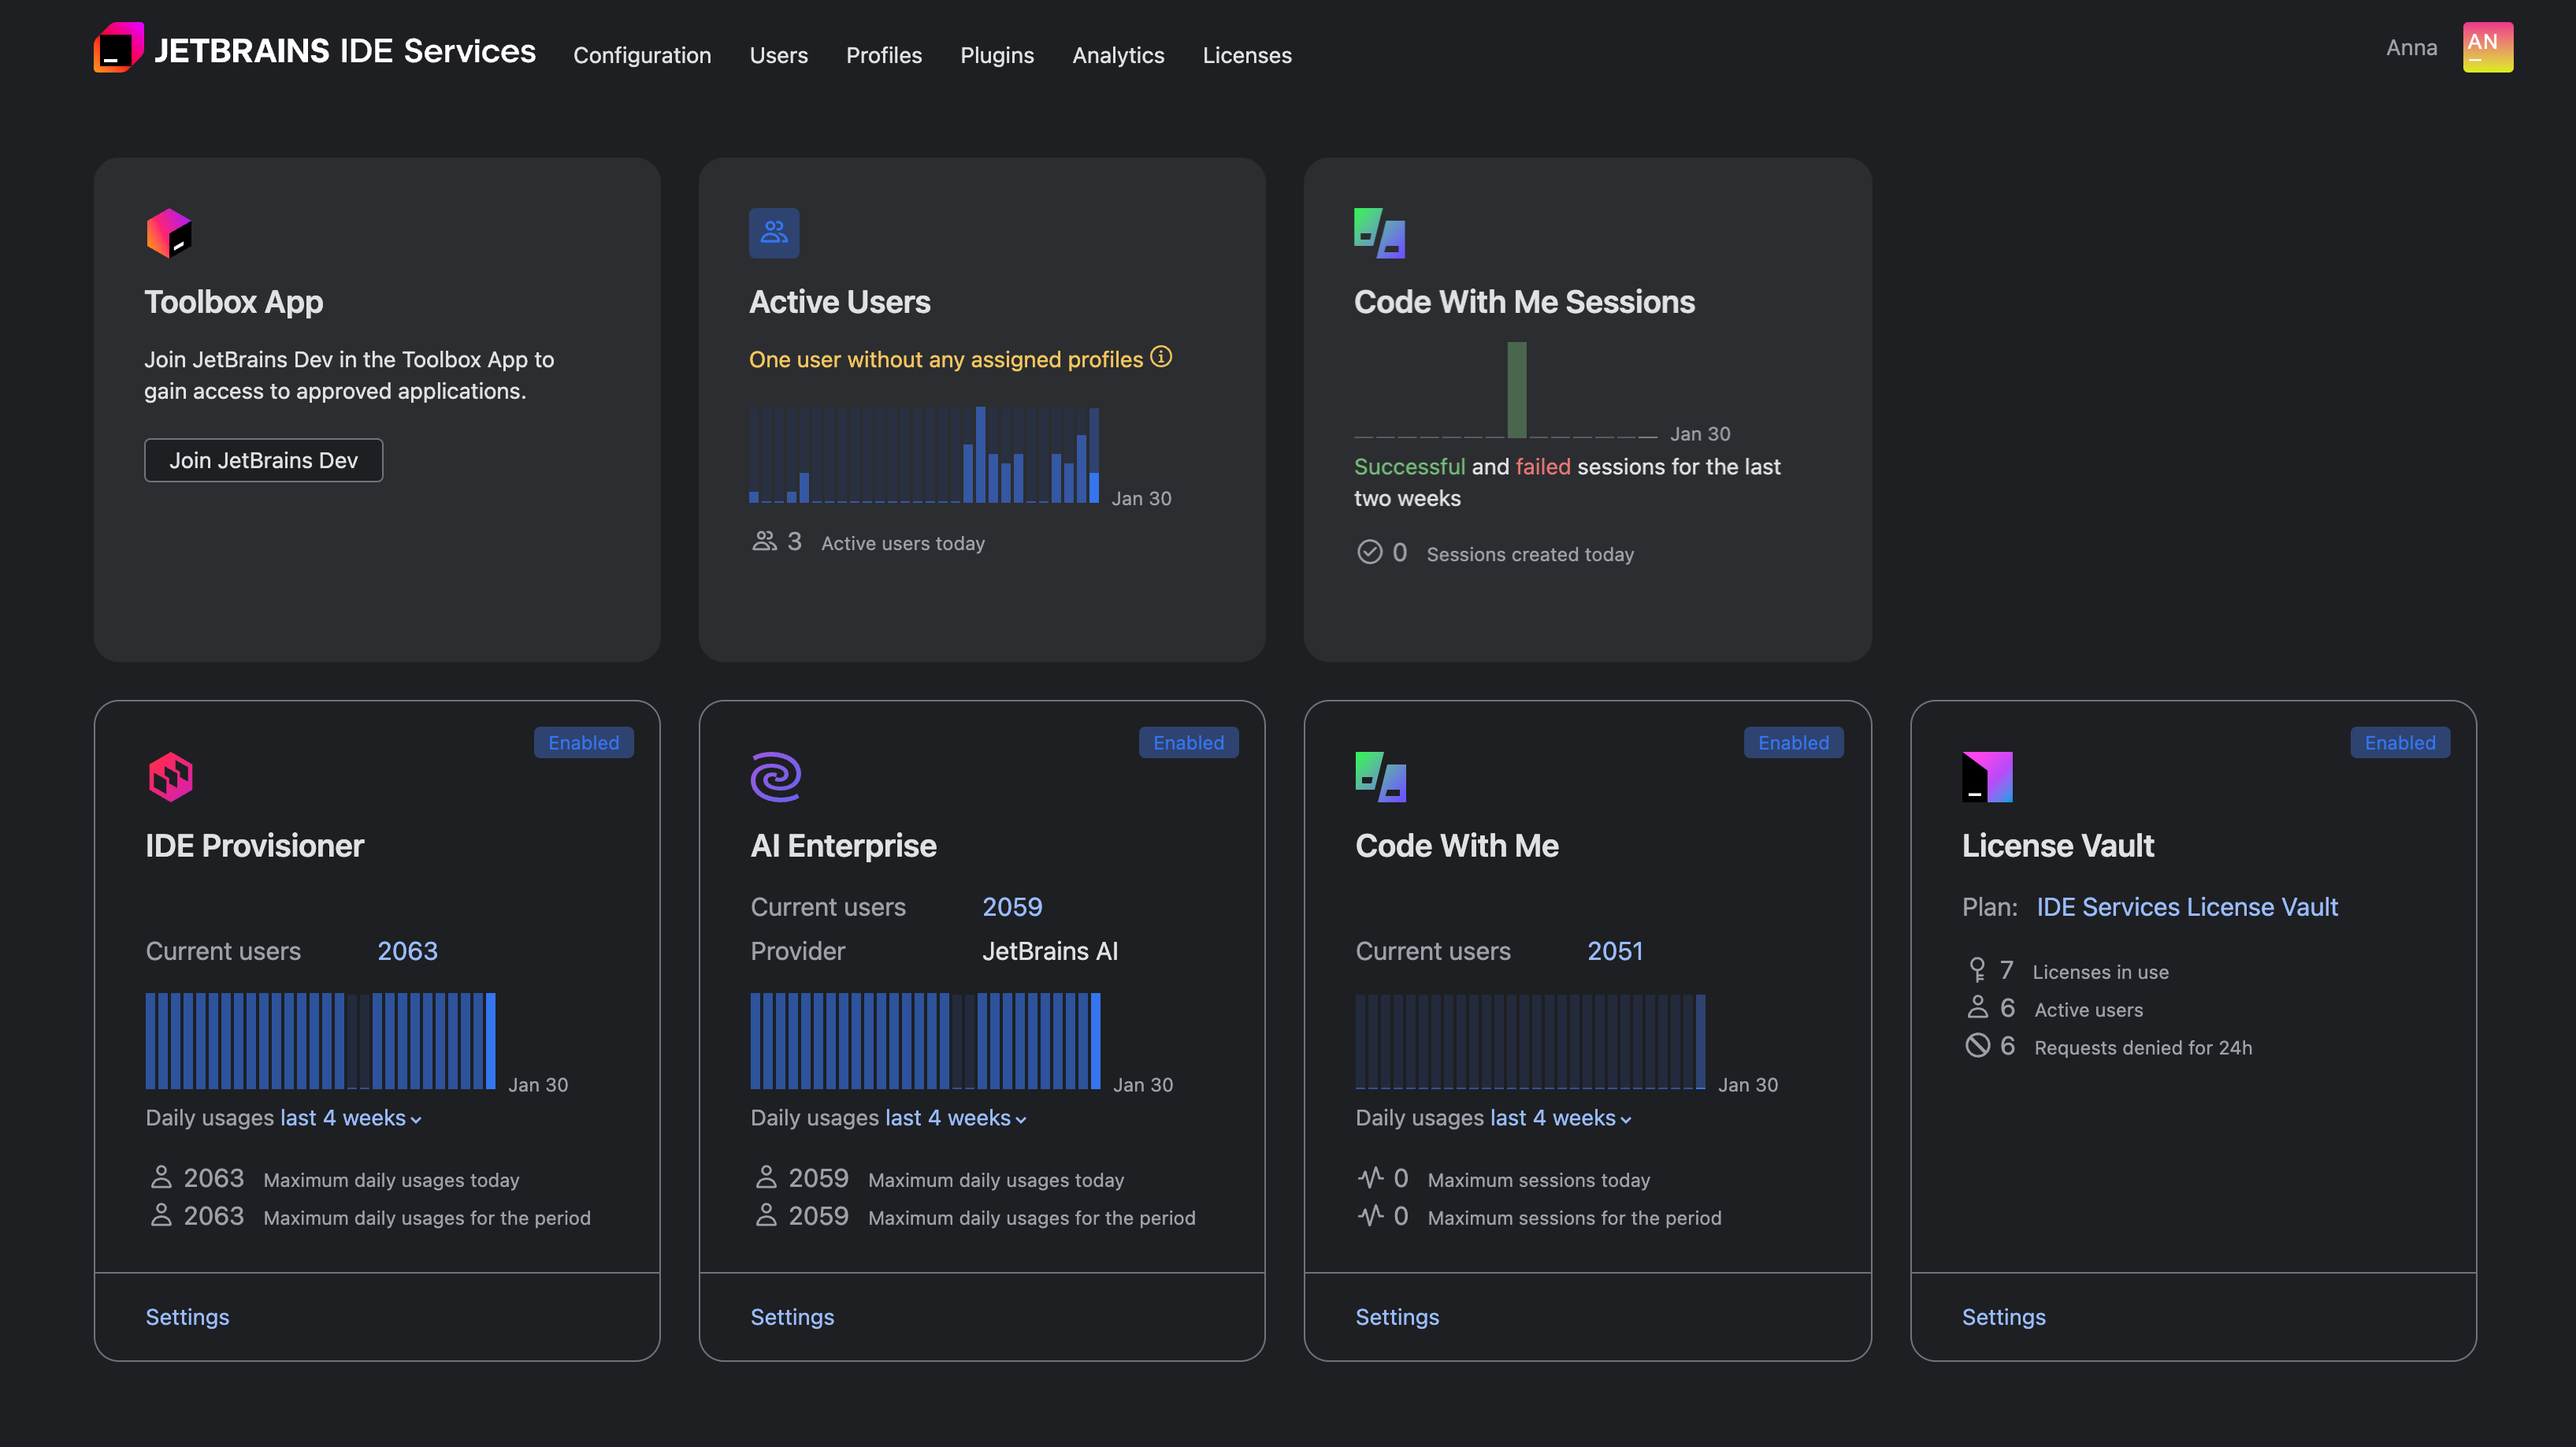Open Anna's avatar menu

[x=2488, y=47]
